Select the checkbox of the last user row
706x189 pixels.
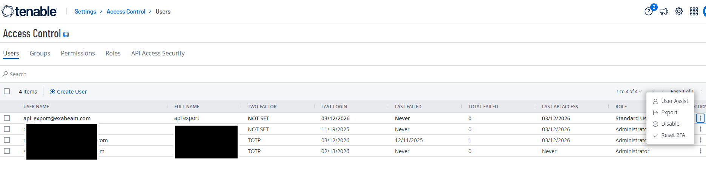[x=7, y=151]
